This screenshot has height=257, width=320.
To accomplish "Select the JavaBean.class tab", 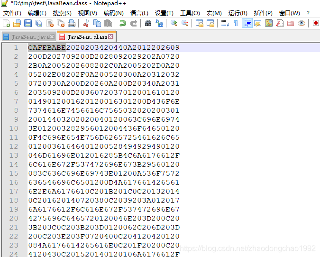I will tap(87, 37).
